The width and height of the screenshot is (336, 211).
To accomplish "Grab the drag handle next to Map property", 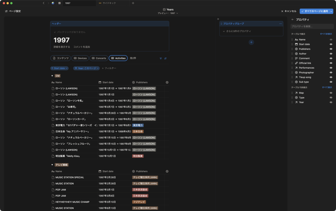I will (x=292, y=93).
